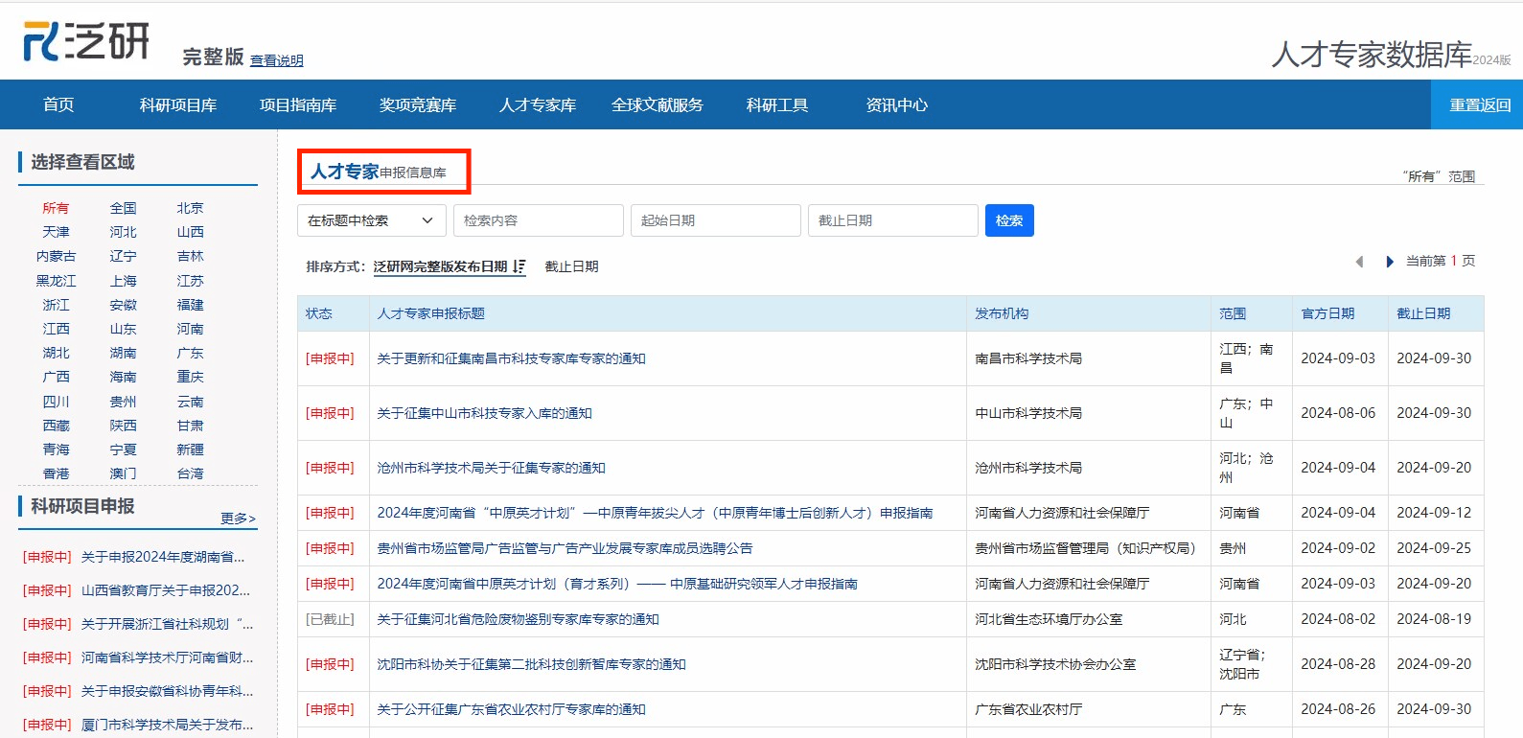Open sidebar item 关于申报2024年度湖南省...
The height and width of the screenshot is (738, 1523).
tap(163, 557)
